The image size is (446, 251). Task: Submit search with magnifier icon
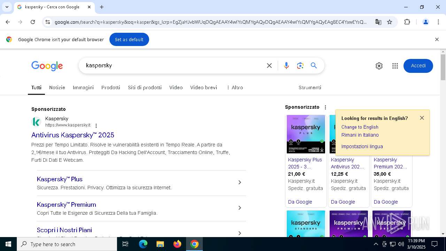(314, 66)
